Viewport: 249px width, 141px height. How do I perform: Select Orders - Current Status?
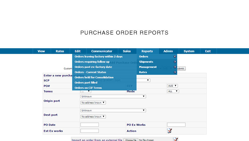(x=90, y=72)
